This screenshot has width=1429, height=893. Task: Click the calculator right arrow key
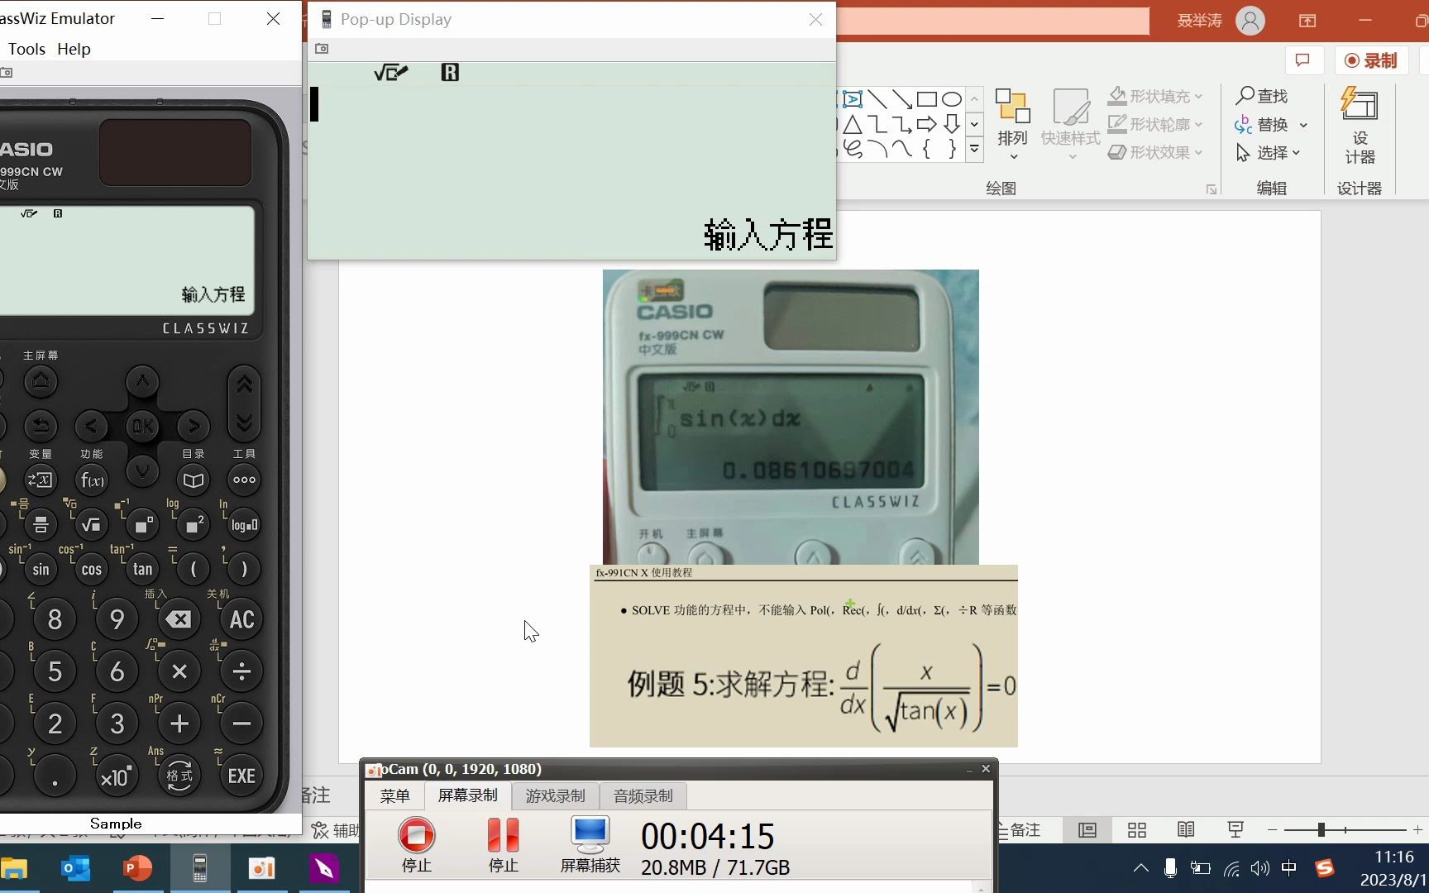coord(194,426)
